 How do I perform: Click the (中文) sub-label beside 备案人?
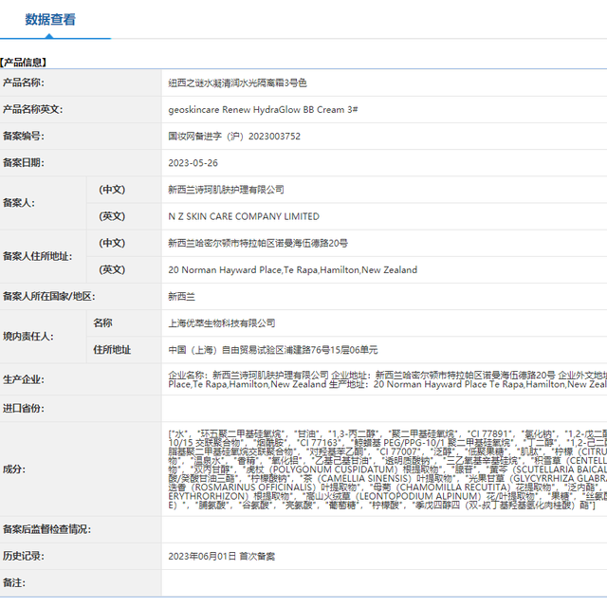click(112, 190)
